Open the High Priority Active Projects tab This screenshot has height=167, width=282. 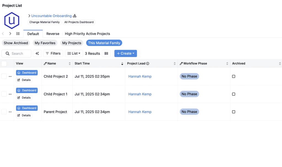[87, 34]
